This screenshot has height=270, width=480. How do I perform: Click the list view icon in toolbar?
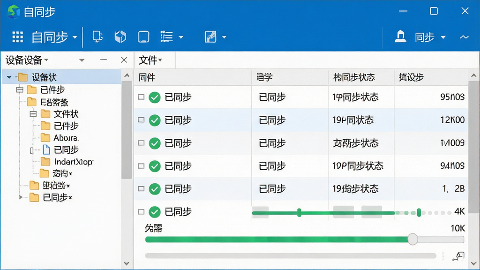click(166, 37)
